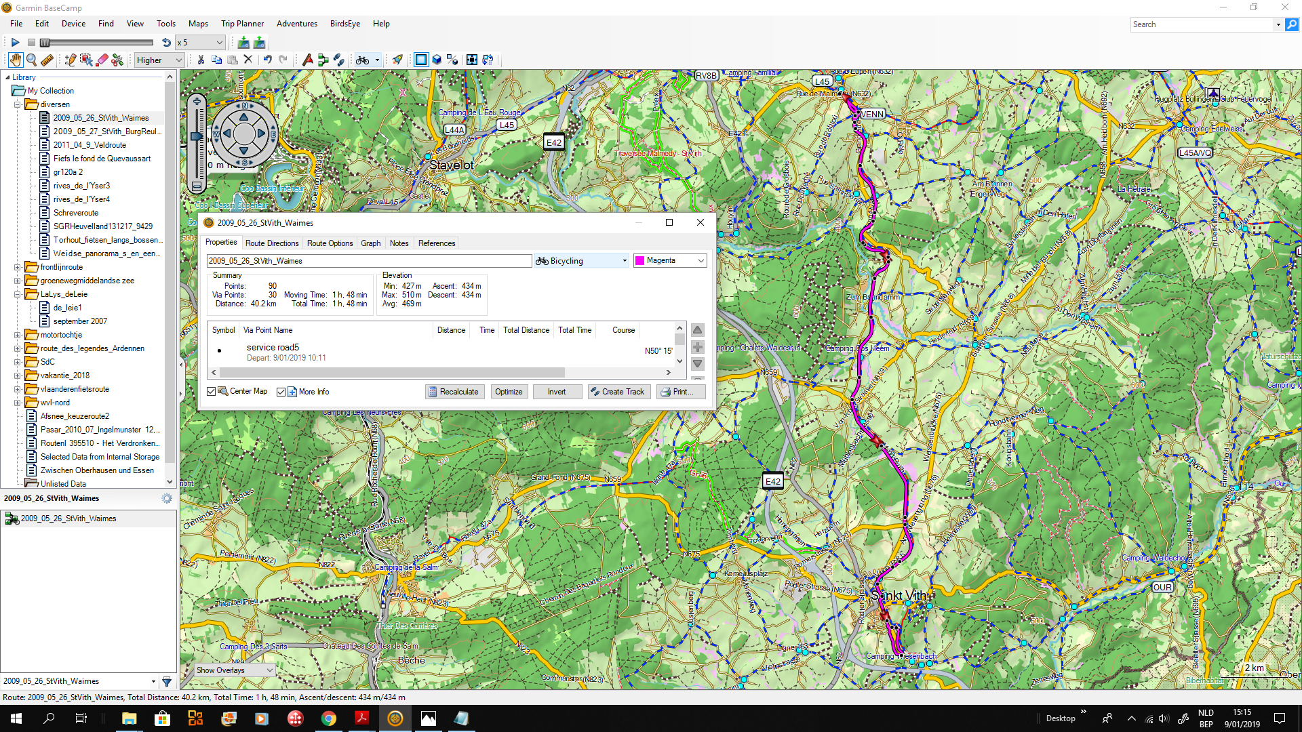Toggle the More Info checkbox

pyautogui.click(x=281, y=392)
